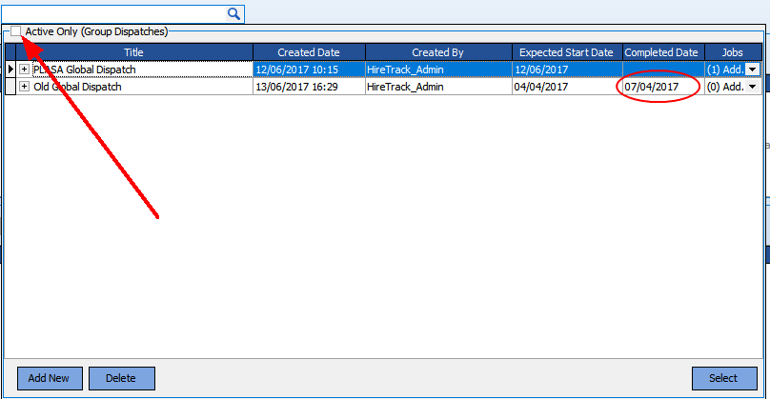Click the current-row arrow beside PLASA Global Dispatch
Image resolution: width=770 pixels, height=399 pixels.
click(x=10, y=70)
